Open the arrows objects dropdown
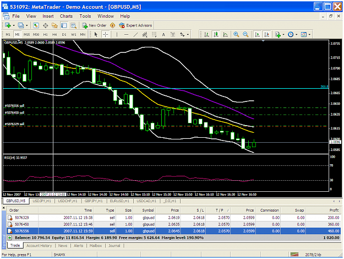Viewport: 344px width, 259px height. 188,35
